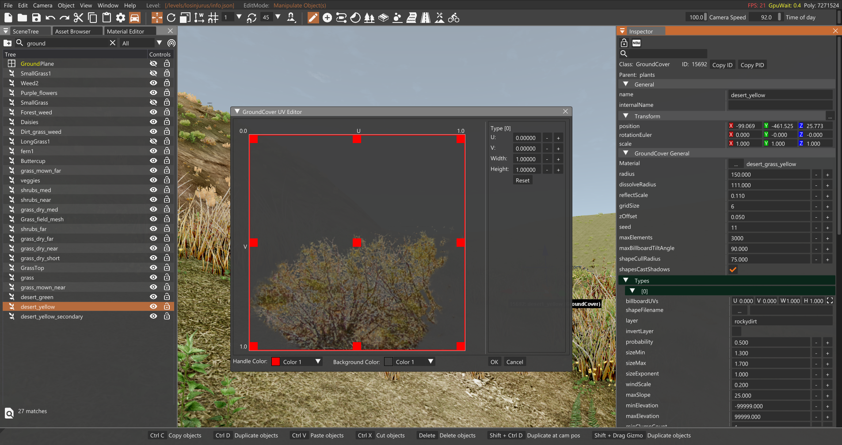Open the settings gear in toolbar
This screenshot has width=842, height=445.
[x=120, y=18]
